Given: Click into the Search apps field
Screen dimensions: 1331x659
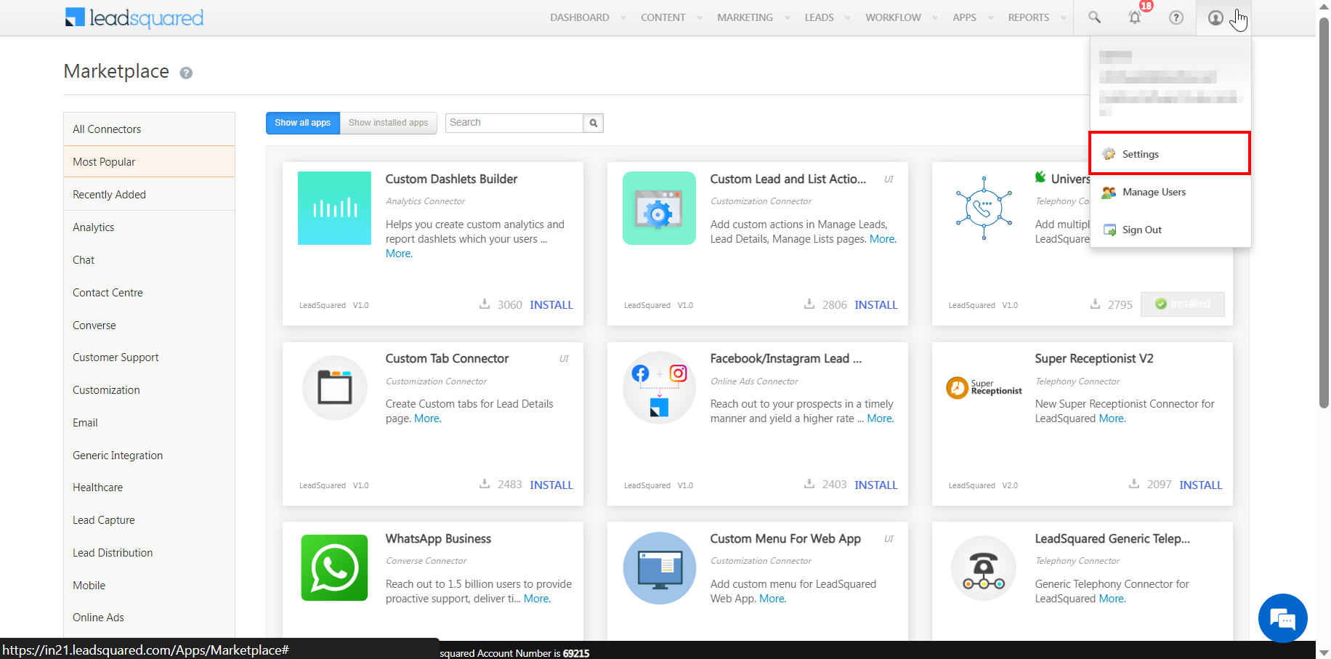Looking at the screenshot, I should 514,123.
